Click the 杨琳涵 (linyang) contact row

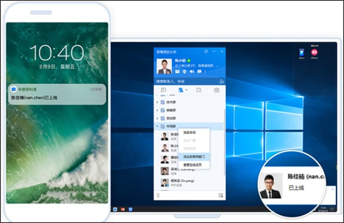point(189,183)
